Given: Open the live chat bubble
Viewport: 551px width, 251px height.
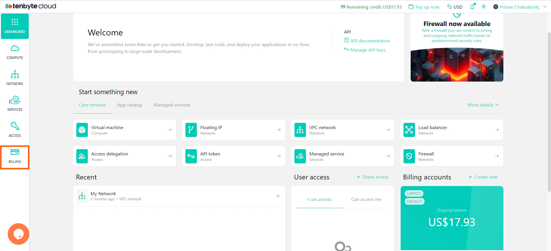Looking at the screenshot, I should 18,234.
